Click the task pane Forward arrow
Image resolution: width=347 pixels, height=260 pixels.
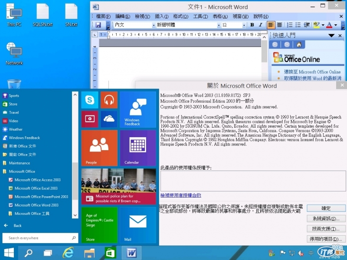pyautogui.click(x=287, y=45)
